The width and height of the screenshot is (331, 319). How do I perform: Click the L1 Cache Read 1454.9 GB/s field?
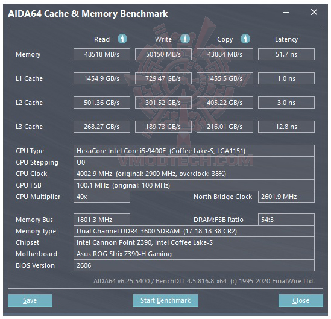click(x=102, y=78)
